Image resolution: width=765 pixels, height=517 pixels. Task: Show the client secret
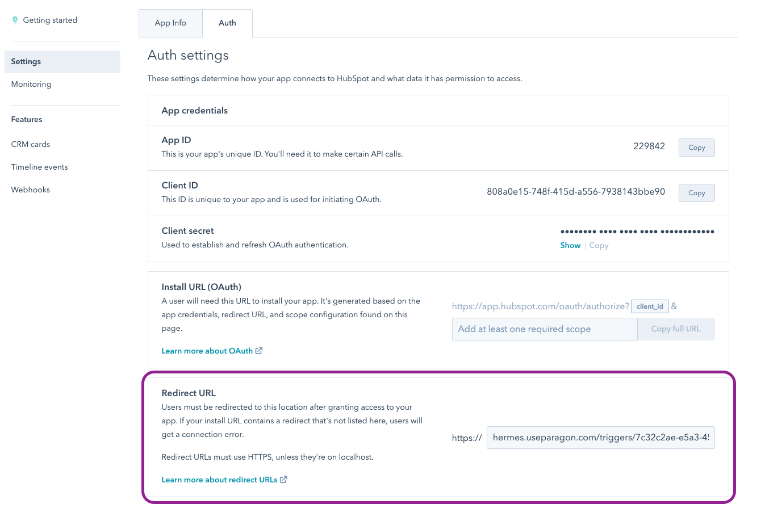tap(570, 246)
